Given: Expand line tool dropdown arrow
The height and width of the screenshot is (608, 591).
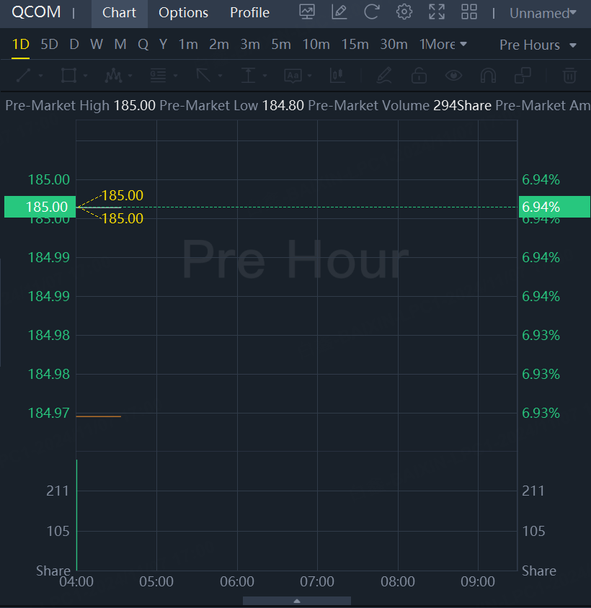Looking at the screenshot, I should pyautogui.click(x=41, y=76).
